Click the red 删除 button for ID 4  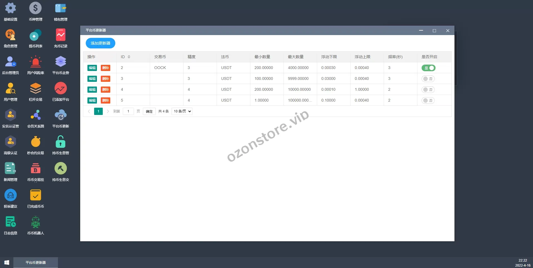105,90
